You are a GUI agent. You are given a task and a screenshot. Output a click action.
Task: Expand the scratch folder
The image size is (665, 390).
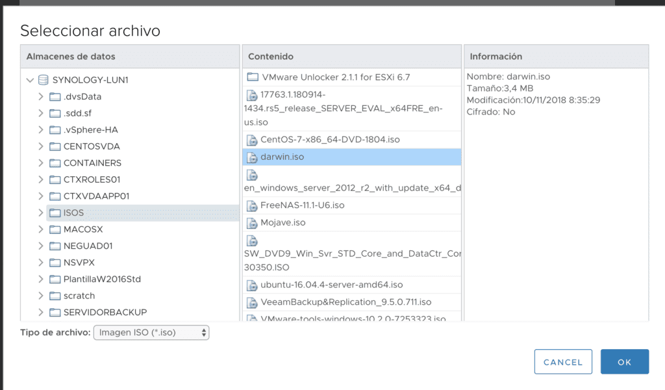pos(40,296)
